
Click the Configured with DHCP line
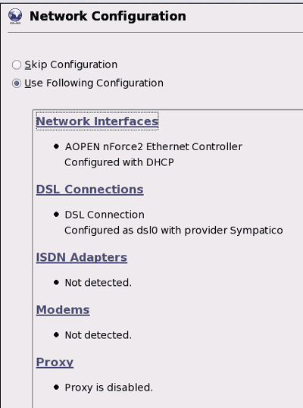pos(119,162)
